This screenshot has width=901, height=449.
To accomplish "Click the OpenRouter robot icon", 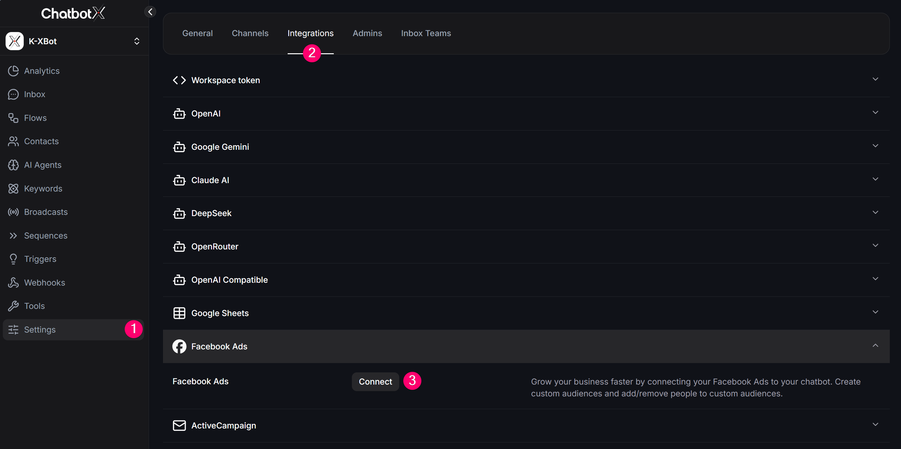I will tap(180, 247).
